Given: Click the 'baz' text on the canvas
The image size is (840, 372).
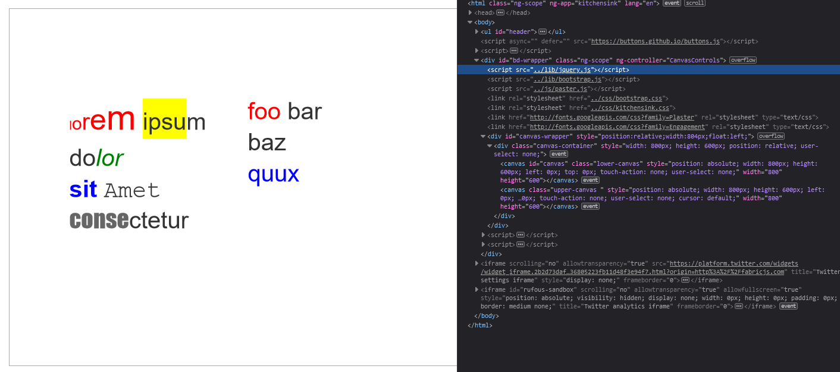Looking at the screenshot, I should (267, 143).
